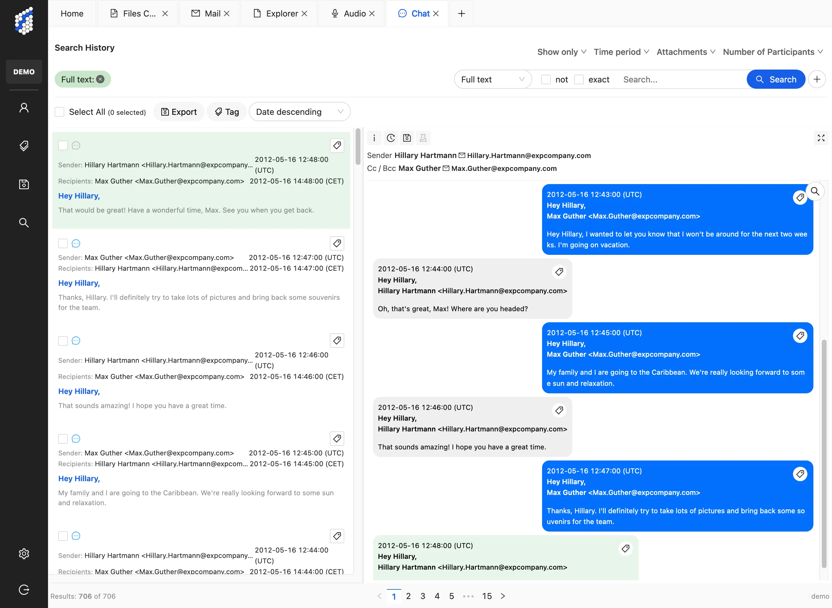The height and width of the screenshot is (608, 832).
Task: Click the logout icon in sidebar
Action: pos(24,590)
